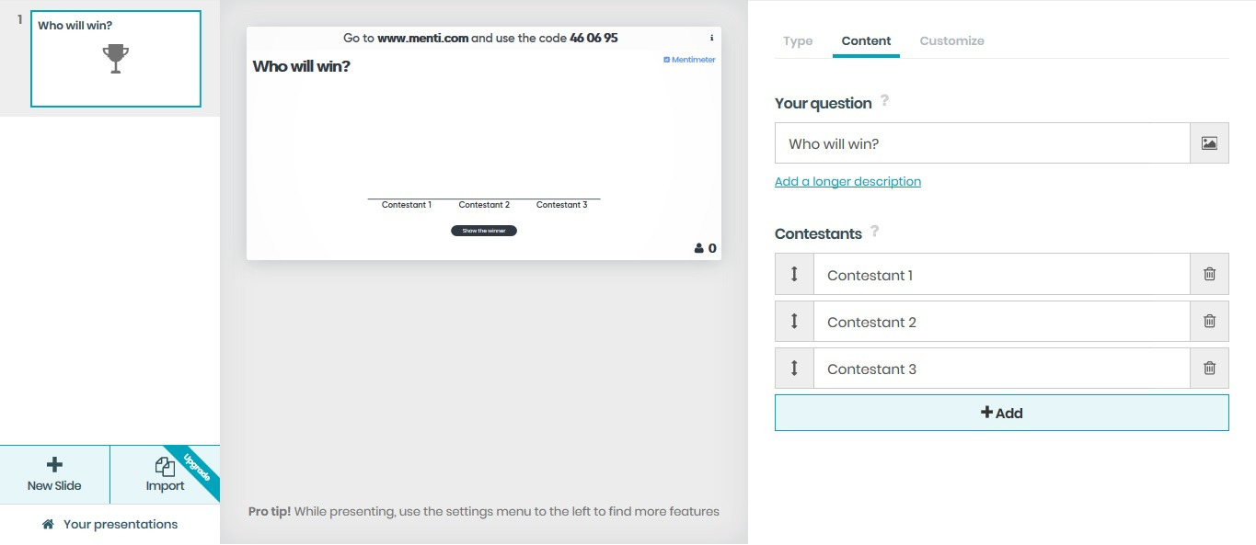The height and width of the screenshot is (545, 1256).
Task: Click the Contestant 2 label in preview chart
Action: (x=484, y=205)
